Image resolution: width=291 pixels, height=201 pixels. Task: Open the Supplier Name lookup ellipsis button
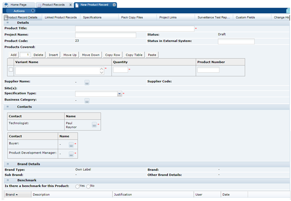point(87,82)
